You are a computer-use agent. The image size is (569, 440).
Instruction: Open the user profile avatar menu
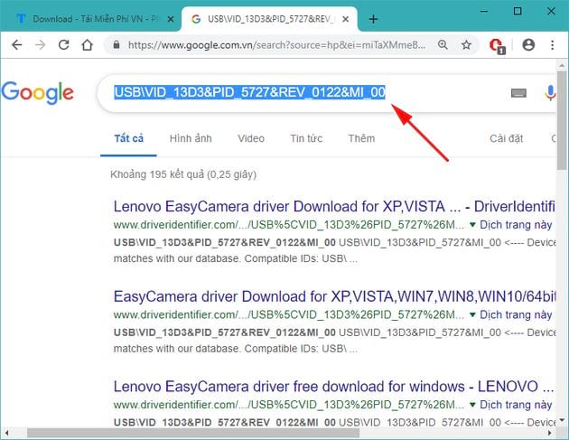pos(528,44)
